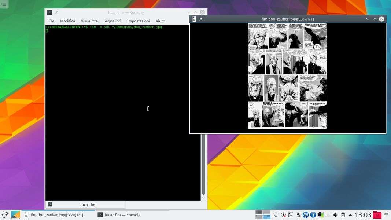Click the Konsole window menu icon in title bar
Screen dimensions: 391x220
pos(49,12)
